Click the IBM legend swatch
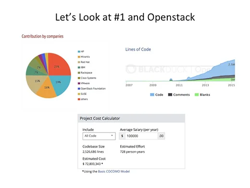The height and width of the screenshot is (188, 250). coord(79,67)
